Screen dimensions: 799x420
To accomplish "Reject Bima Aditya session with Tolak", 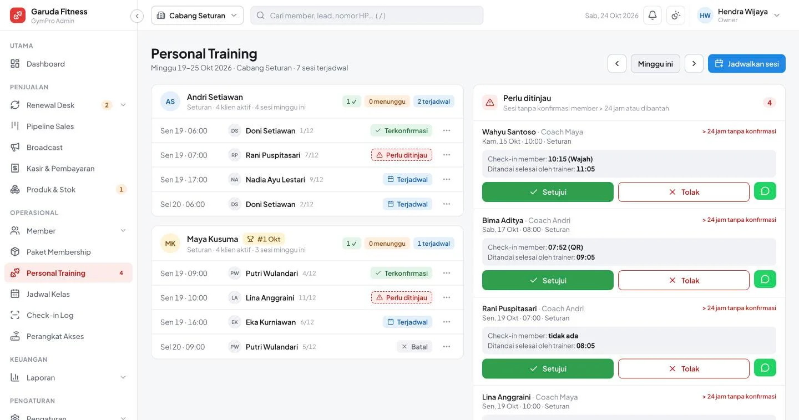I will coord(684,280).
